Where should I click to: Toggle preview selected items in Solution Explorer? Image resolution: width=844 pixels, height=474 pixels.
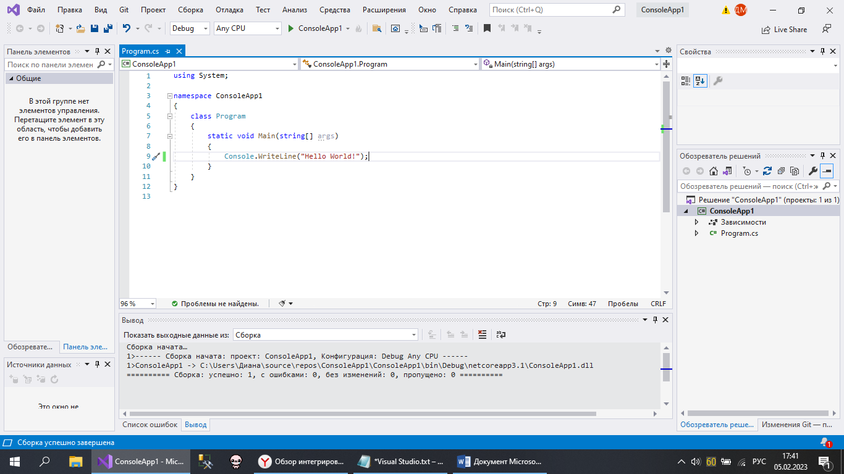pos(827,171)
